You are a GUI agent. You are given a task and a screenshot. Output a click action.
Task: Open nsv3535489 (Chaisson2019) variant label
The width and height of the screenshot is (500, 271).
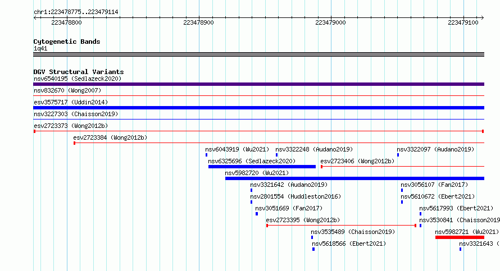tap(353, 232)
